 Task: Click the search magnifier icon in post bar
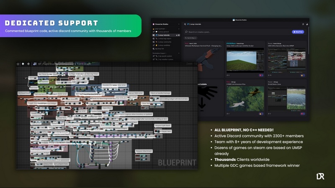[186, 32]
